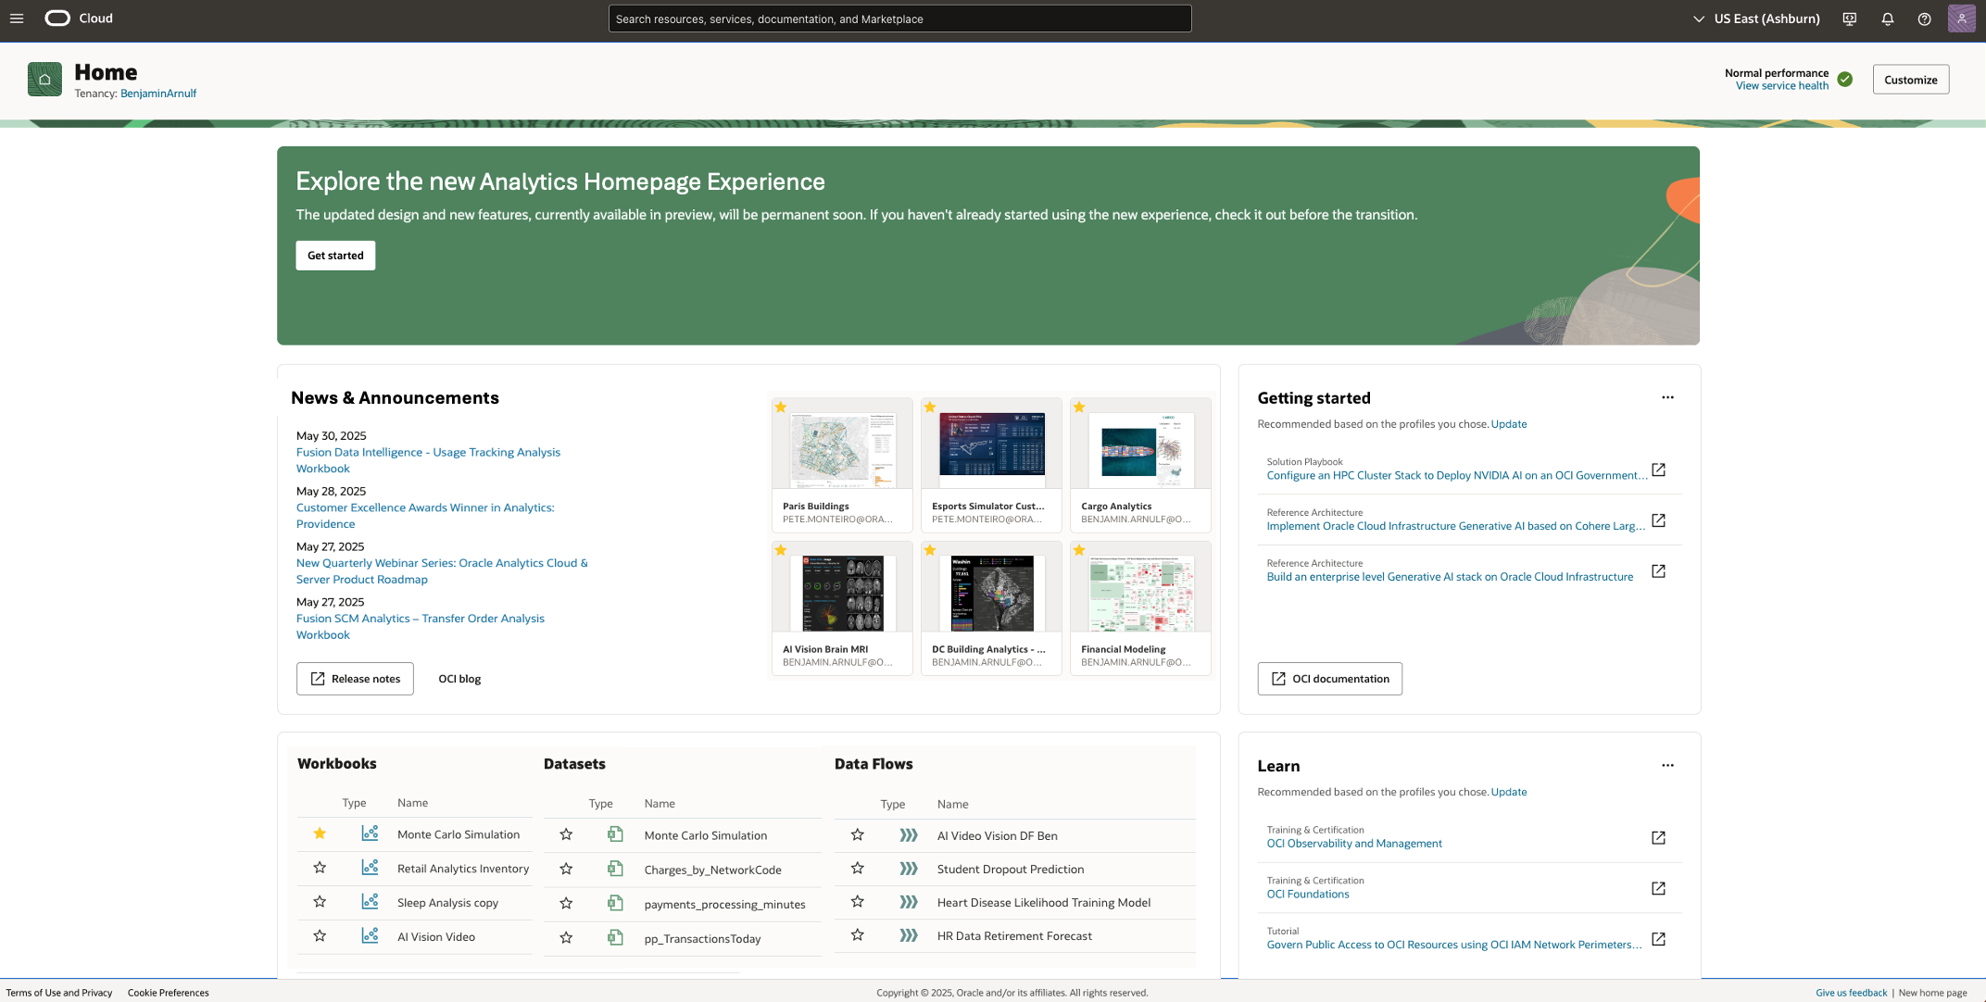Screen dimensions: 1986x1002
Task: Switch to New home page
Action: [1932, 993]
